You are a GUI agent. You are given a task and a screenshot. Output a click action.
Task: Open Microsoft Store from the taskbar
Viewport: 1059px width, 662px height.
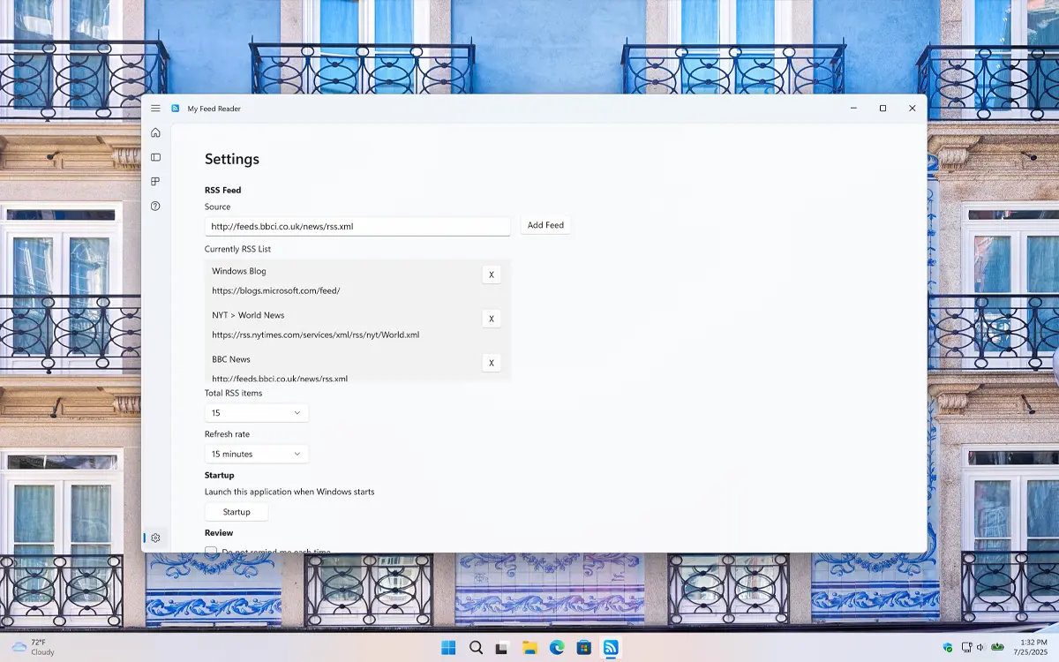tap(583, 648)
